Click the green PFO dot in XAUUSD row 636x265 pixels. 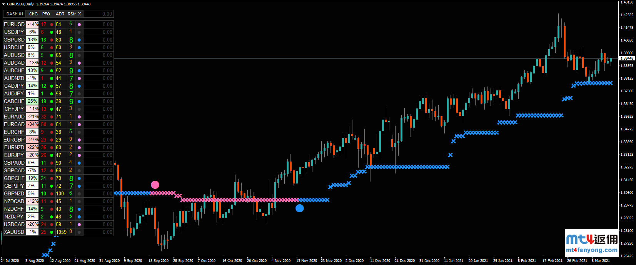coord(52,232)
